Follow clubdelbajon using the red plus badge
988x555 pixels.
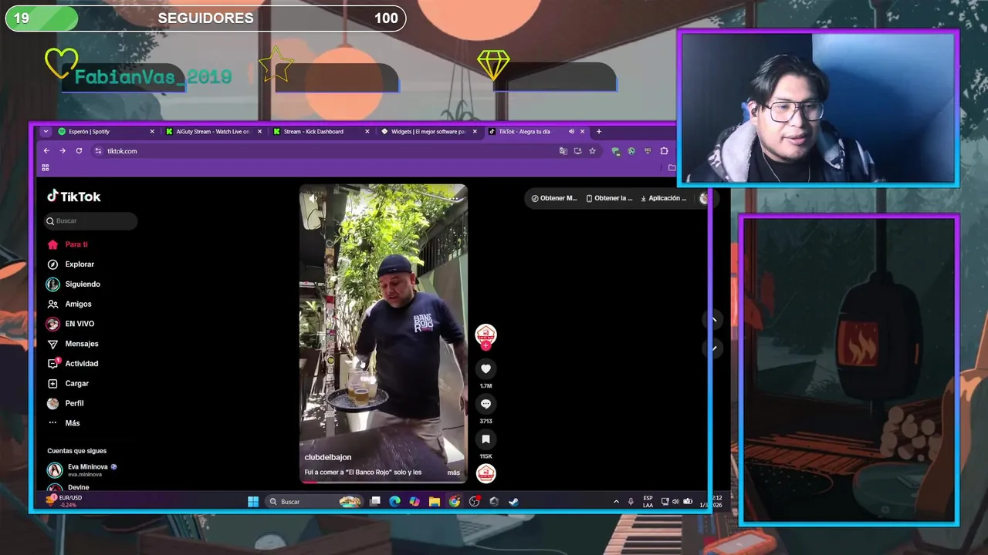point(486,346)
